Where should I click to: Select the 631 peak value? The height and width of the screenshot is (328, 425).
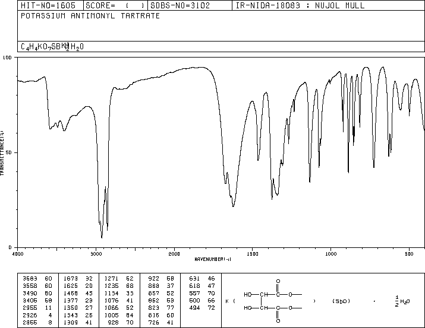pos(194,279)
